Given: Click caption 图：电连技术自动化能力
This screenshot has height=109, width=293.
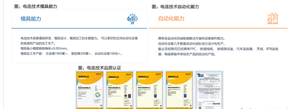Looking at the screenshot, I should click(175, 7).
